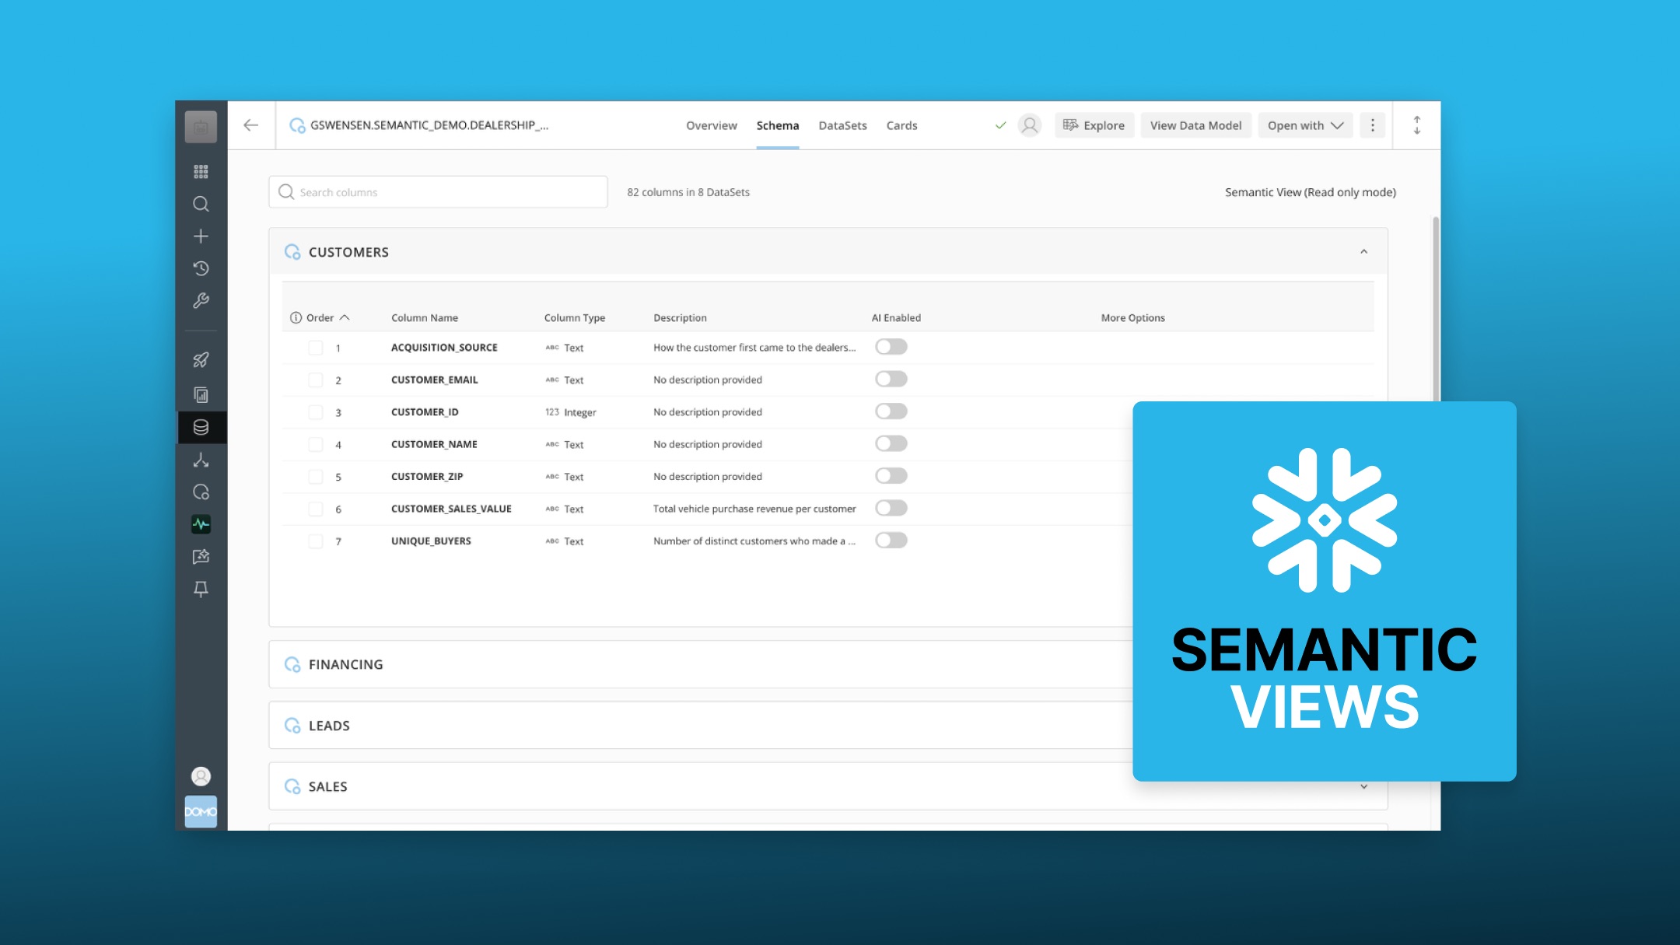The width and height of the screenshot is (1680, 945).
Task: Click the wrench tools icon in the sidebar
Action: click(201, 301)
